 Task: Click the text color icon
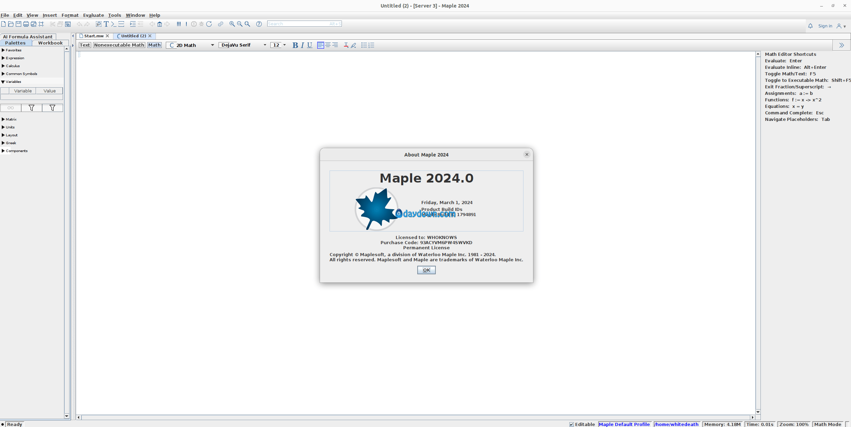(346, 45)
